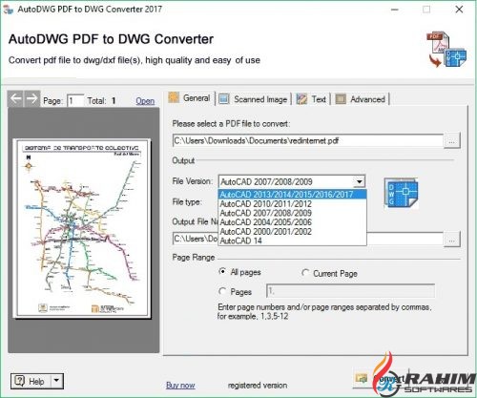Minimize the converter window
The image size is (477, 398).
(395, 10)
